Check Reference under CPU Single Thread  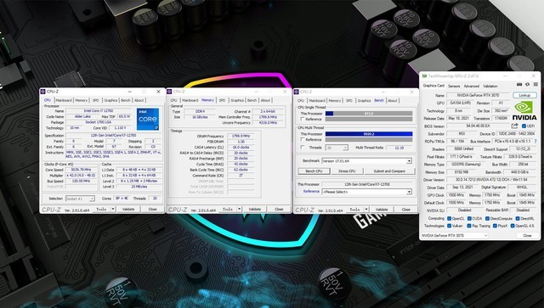pyautogui.click(x=303, y=119)
